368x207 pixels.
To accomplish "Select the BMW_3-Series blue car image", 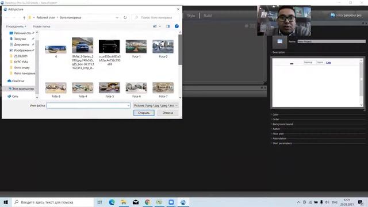I will tap(83, 45).
